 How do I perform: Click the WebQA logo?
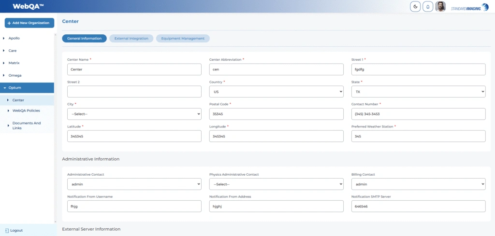28,6
